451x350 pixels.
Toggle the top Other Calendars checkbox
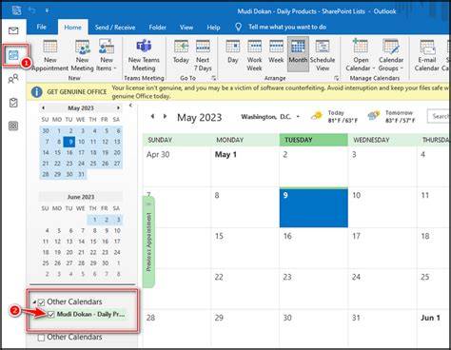click(x=41, y=302)
